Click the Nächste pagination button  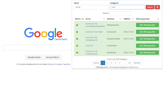pyautogui.click(x=137, y=63)
